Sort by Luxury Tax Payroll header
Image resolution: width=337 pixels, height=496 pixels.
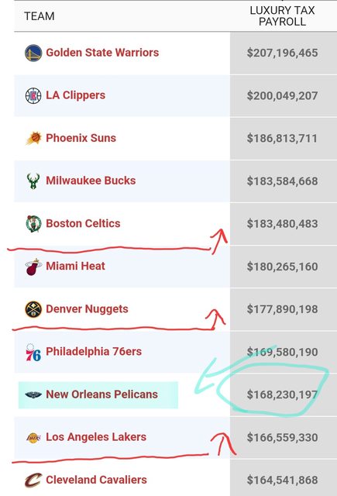coord(282,15)
